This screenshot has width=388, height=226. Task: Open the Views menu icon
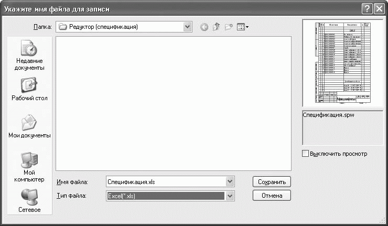[242, 27]
